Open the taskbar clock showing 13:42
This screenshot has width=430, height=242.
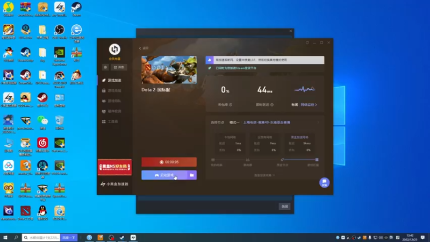(x=410, y=238)
